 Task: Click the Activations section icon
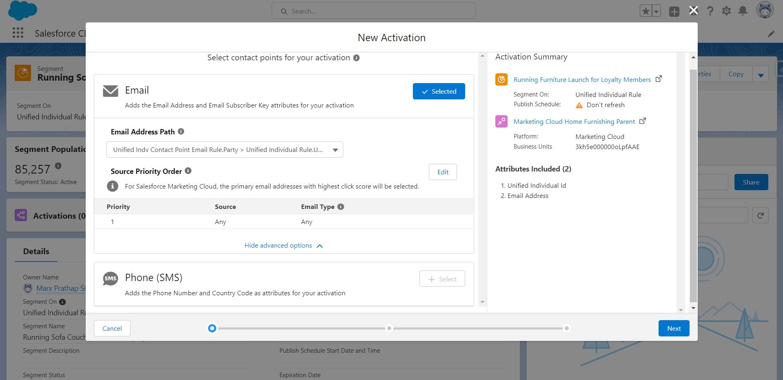click(21, 215)
